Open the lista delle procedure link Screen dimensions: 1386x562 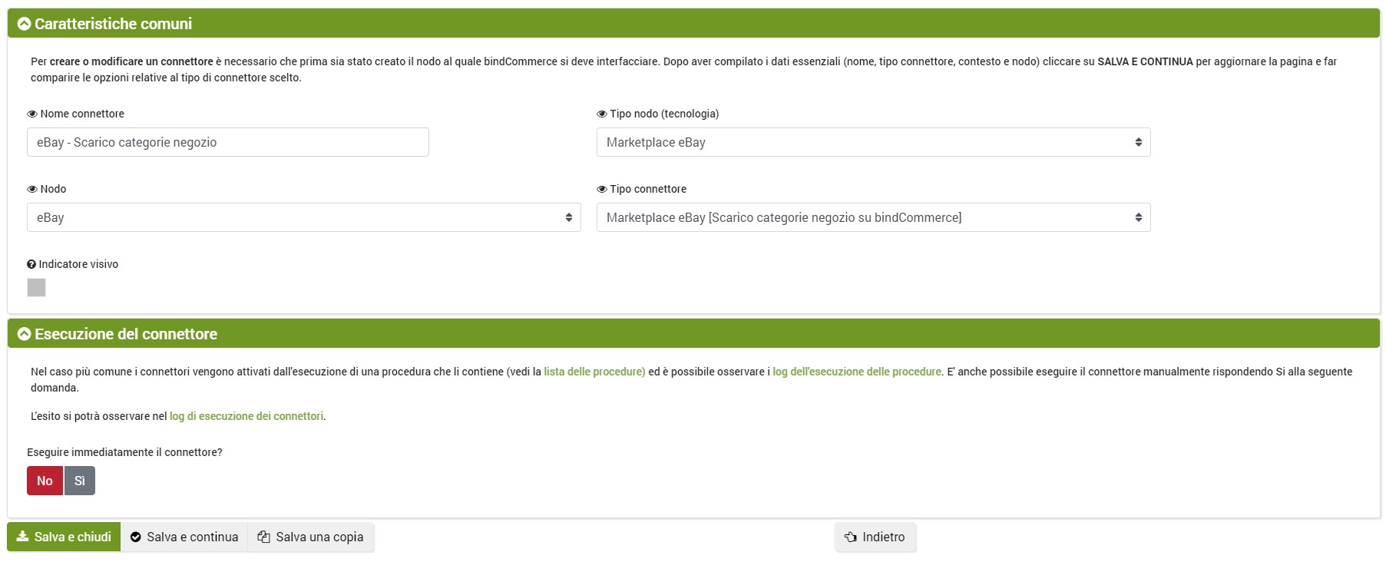tap(594, 372)
